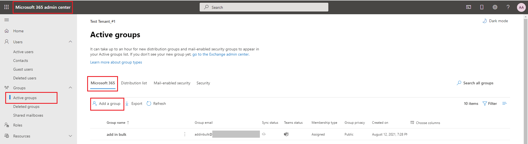Click the Group privacy column header

point(355,123)
